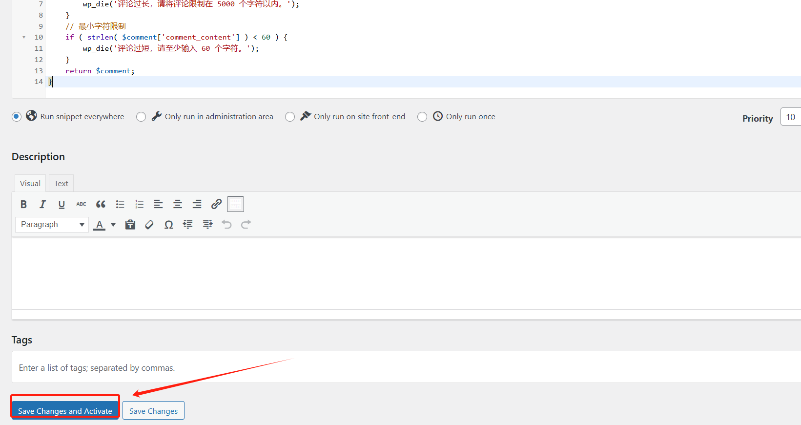Align text left
Screen dimensions: 801x425
[158, 204]
